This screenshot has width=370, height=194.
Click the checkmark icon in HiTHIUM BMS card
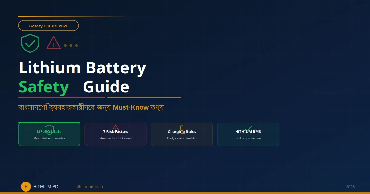[248, 129]
